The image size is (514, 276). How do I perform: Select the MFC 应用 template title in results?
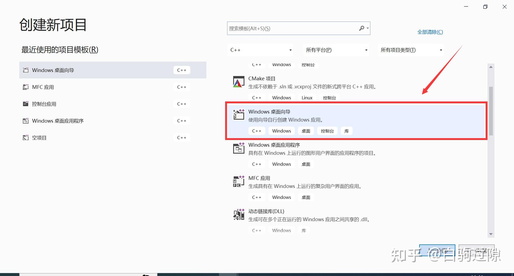(x=259, y=178)
